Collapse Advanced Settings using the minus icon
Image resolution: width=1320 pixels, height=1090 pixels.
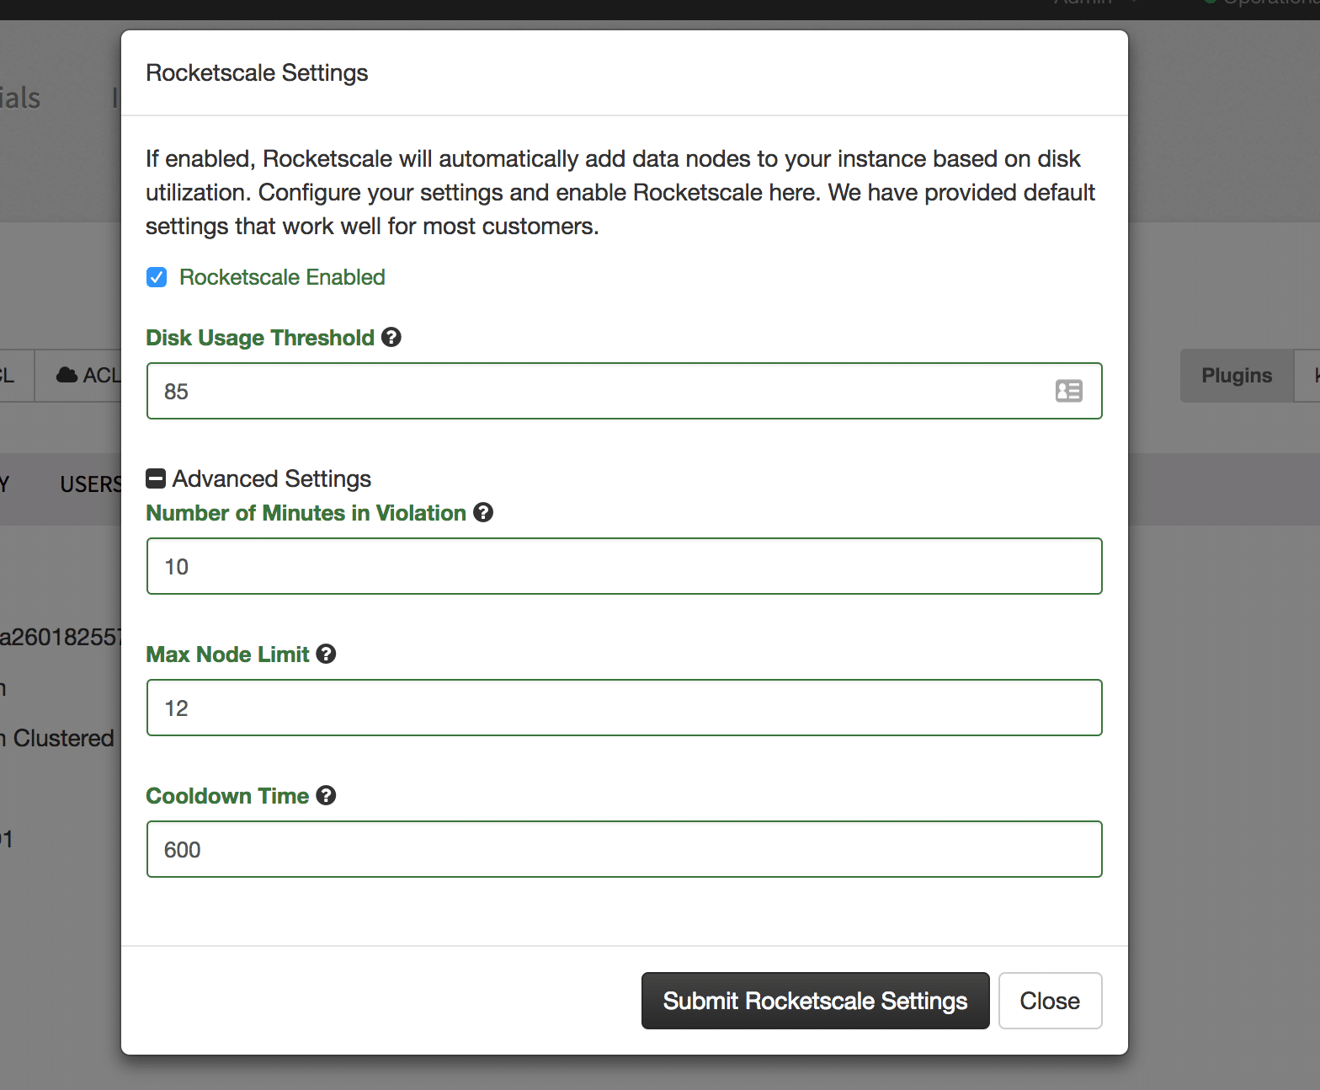tap(156, 478)
